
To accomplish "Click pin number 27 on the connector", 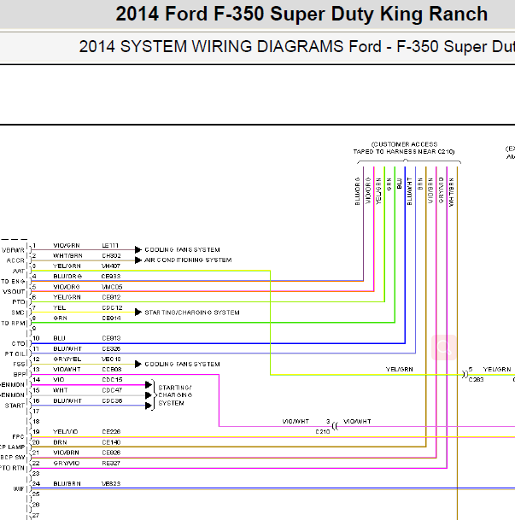I will tap(36, 516).
